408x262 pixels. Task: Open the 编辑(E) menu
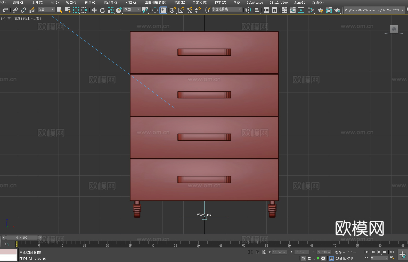pyautogui.click(x=19, y=2)
